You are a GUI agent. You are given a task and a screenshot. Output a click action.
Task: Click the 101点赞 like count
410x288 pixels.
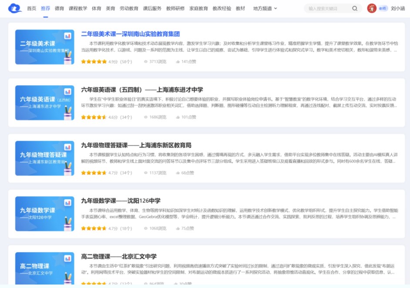point(188,117)
